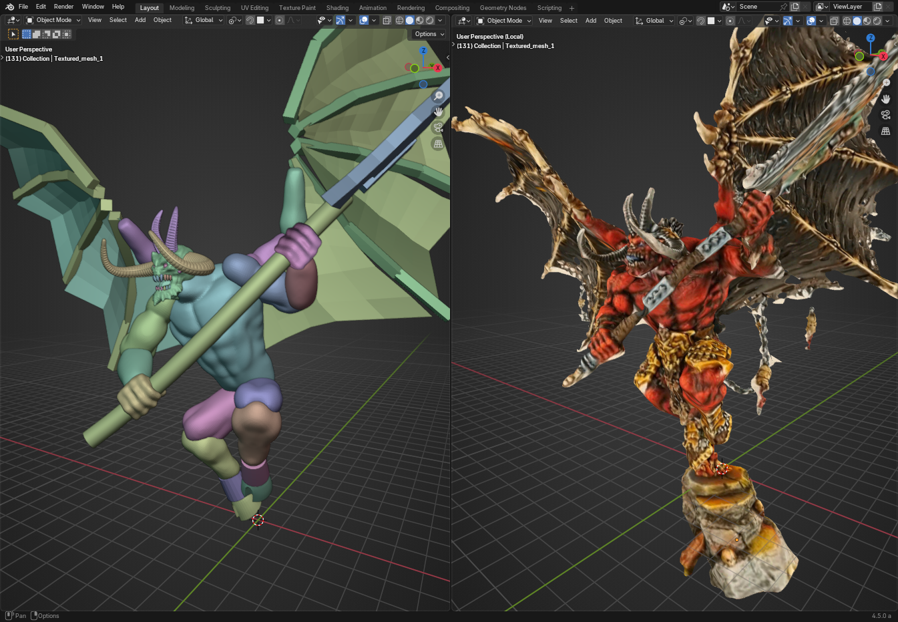Toggle X-ray in left viewport
The image size is (898, 622).
tap(387, 20)
